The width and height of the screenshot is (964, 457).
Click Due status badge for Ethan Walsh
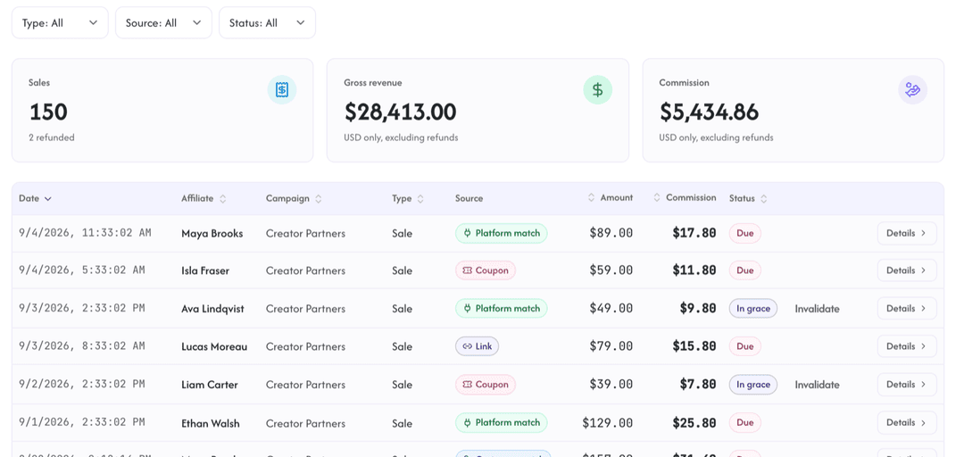(x=744, y=422)
